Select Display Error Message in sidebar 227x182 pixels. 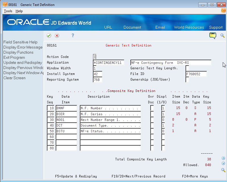[23, 47]
